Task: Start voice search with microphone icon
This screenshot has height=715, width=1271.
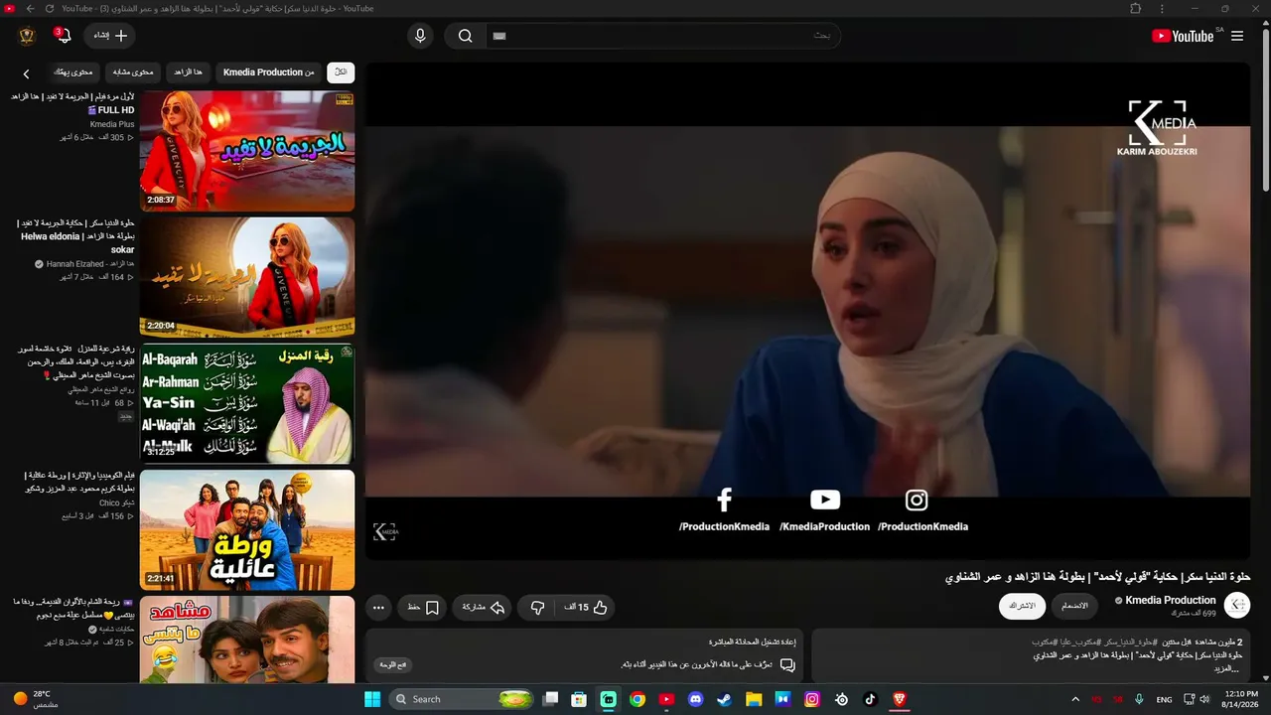Action: pos(420,36)
